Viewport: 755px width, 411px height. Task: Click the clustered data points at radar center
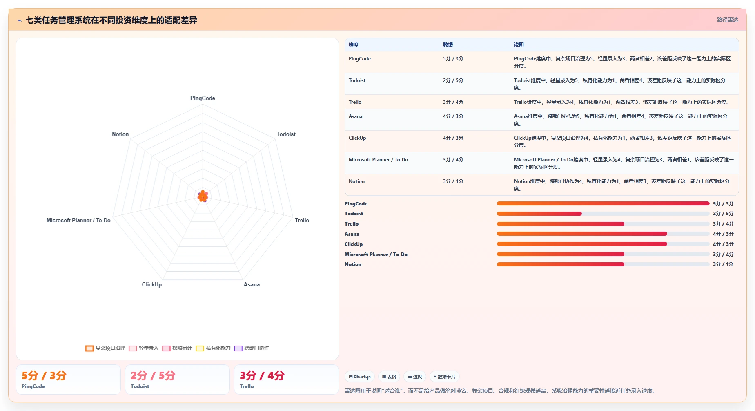pyautogui.click(x=203, y=197)
